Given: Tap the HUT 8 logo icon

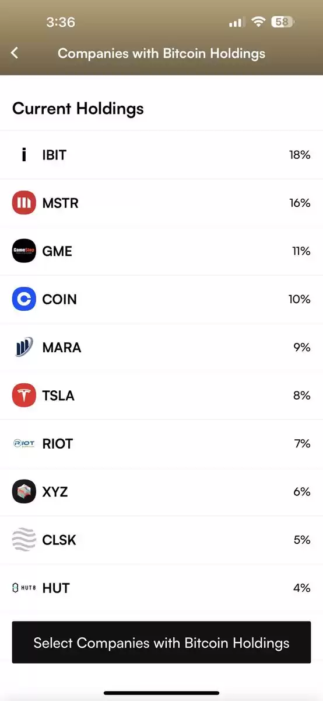Looking at the screenshot, I should pyautogui.click(x=24, y=588).
